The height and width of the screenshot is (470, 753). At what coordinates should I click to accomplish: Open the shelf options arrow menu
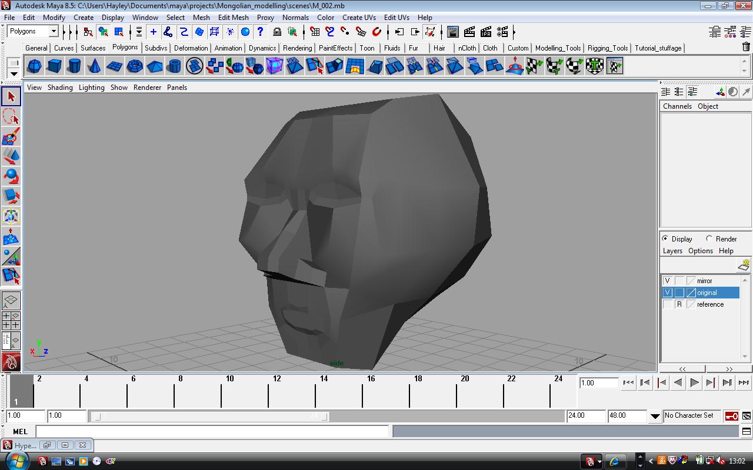14,73
